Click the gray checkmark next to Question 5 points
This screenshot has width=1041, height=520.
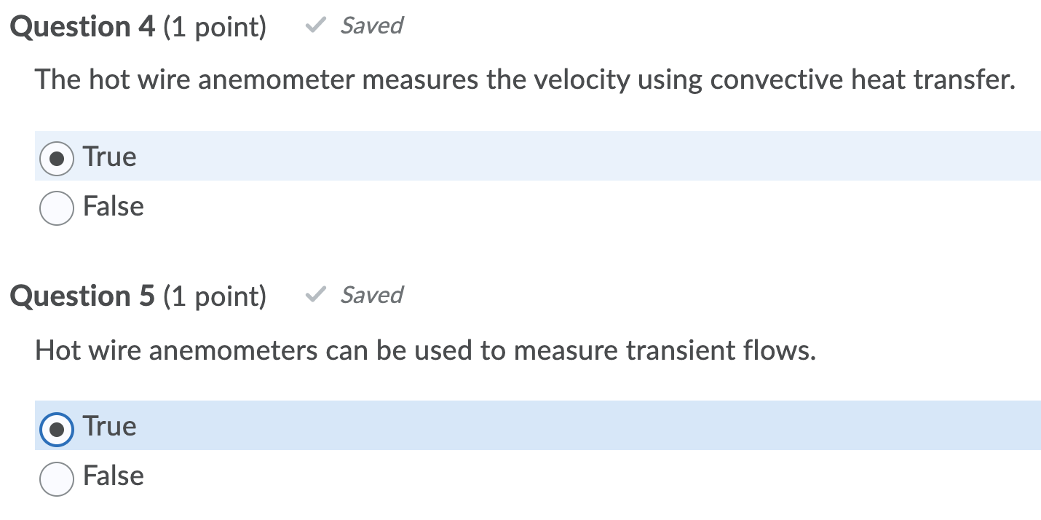[x=315, y=294]
